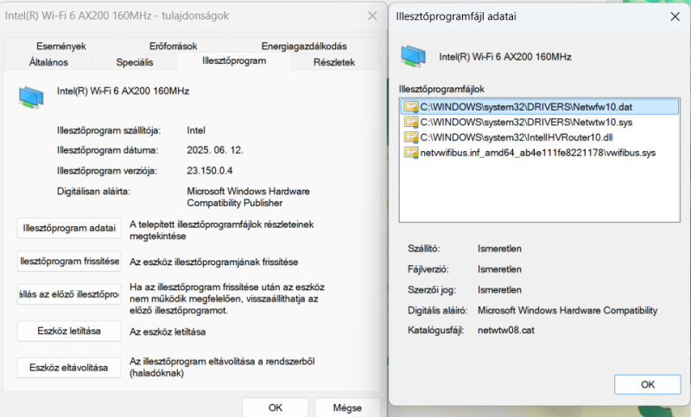Click the Eszköz letiltása button
The image size is (691, 417).
(x=69, y=332)
